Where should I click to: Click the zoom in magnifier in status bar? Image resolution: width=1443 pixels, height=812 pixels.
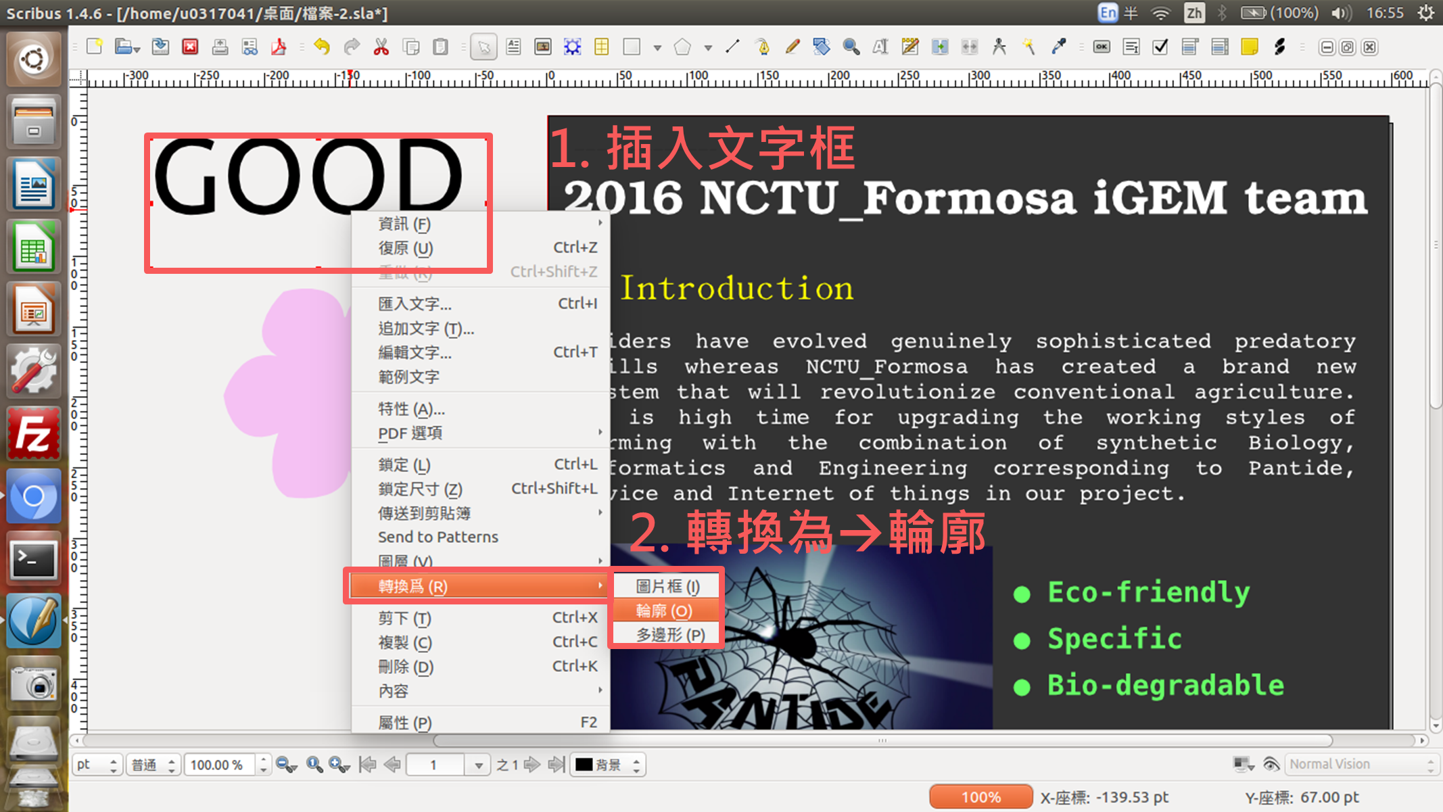[x=339, y=765]
